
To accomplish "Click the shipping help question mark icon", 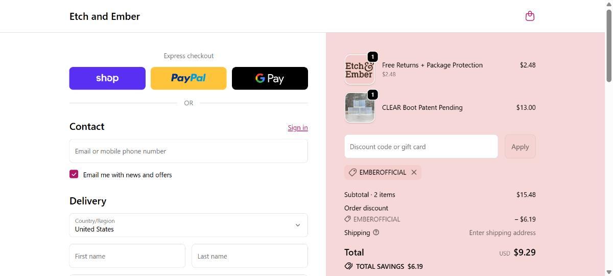I will click(376, 233).
